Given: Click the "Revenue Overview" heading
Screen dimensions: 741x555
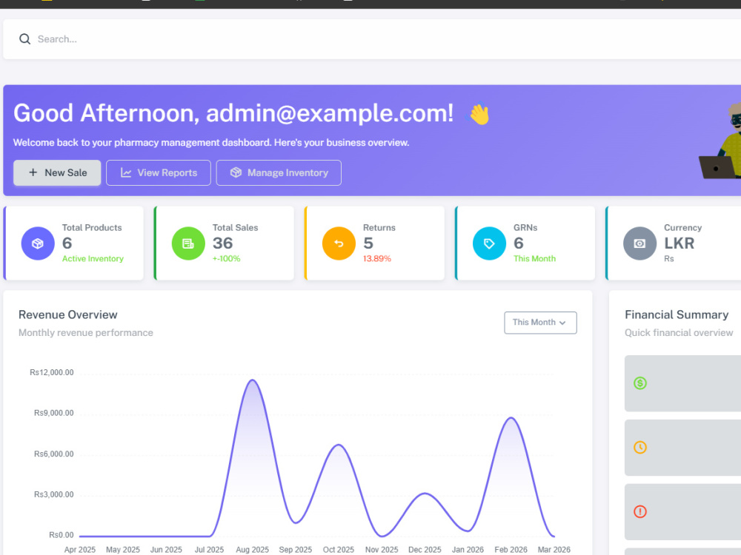Looking at the screenshot, I should [68, 314].
